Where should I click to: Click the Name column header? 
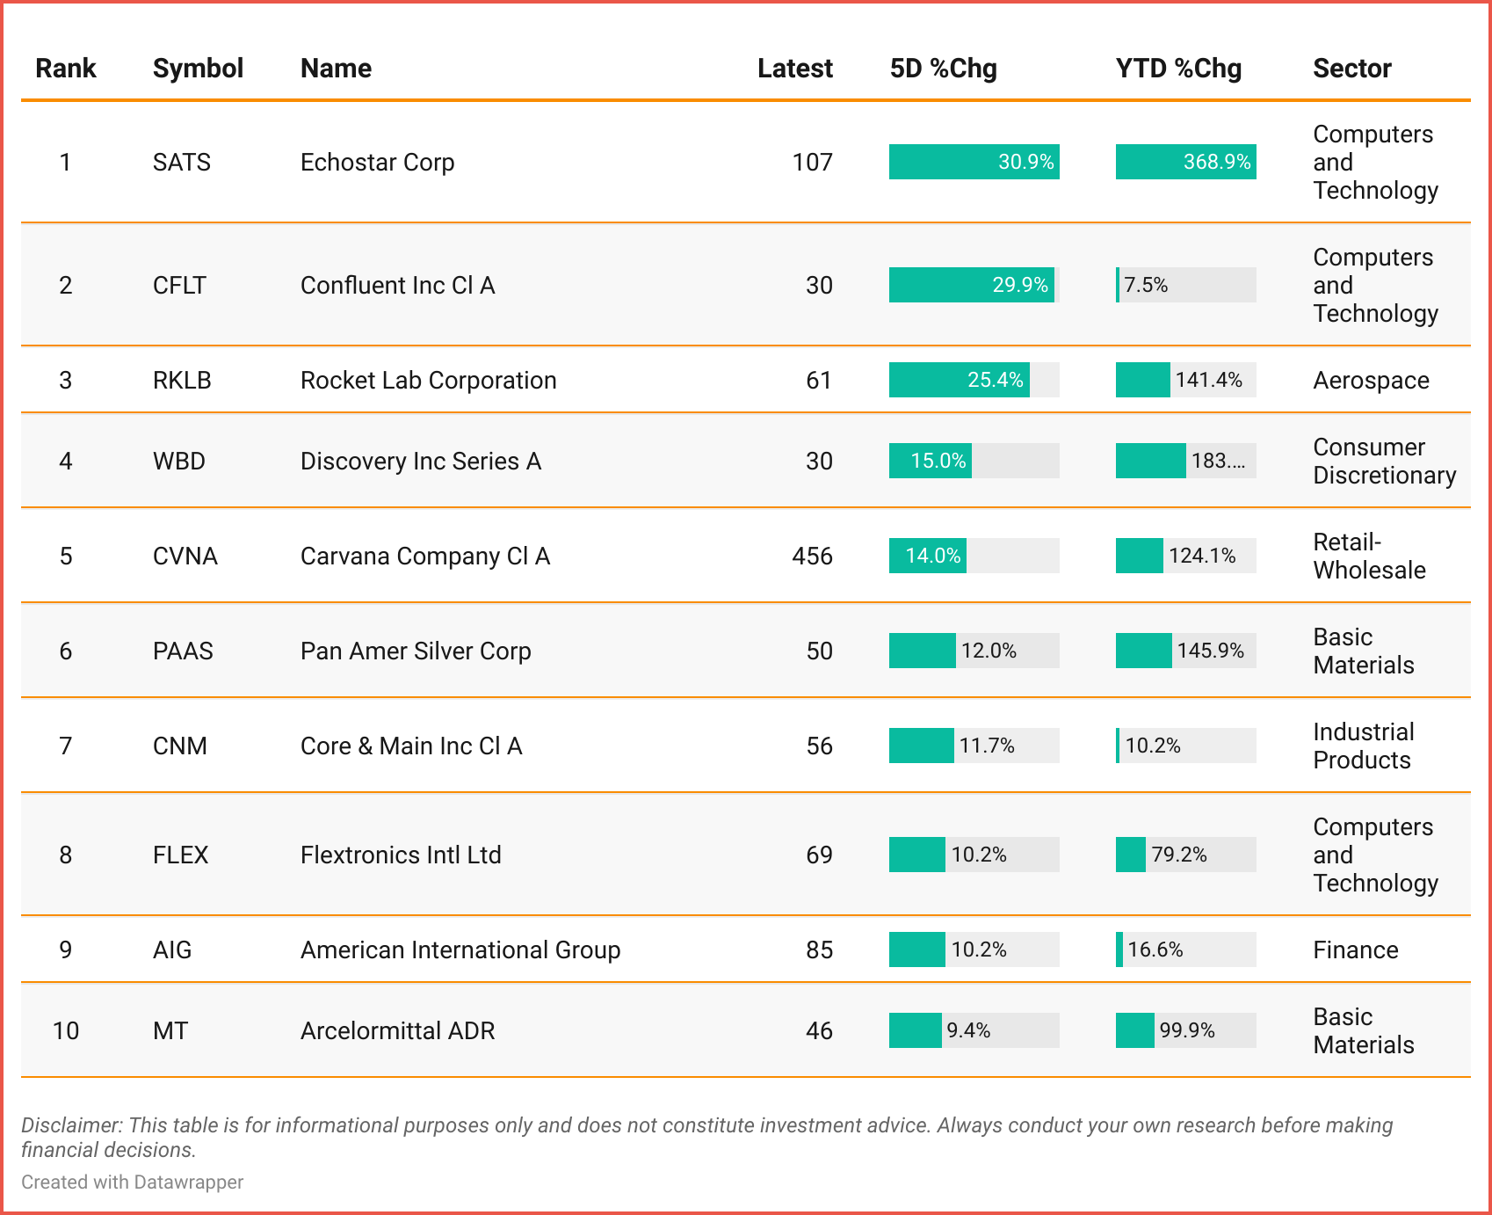click(x=336, y=69)
